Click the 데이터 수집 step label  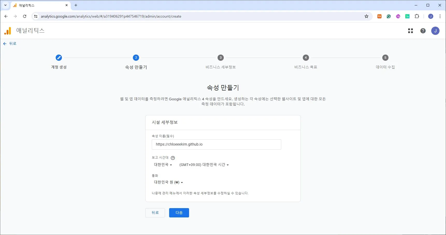point(385,67)
